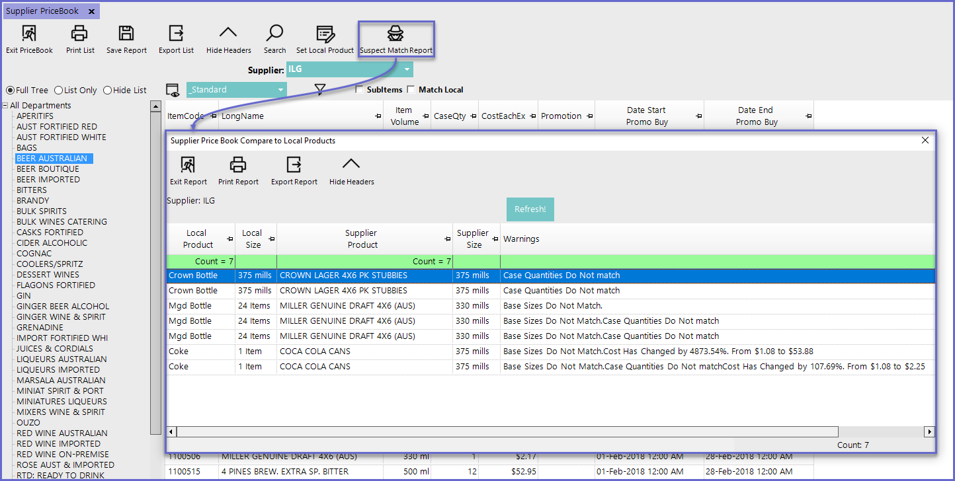Switch to the Supplier PriceBook tab
The height and width of the screenshot is (481, 955).
42,11
